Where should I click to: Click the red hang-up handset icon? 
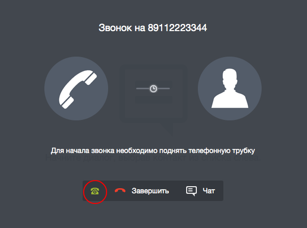pyautogui.click(x=120, y=190)
